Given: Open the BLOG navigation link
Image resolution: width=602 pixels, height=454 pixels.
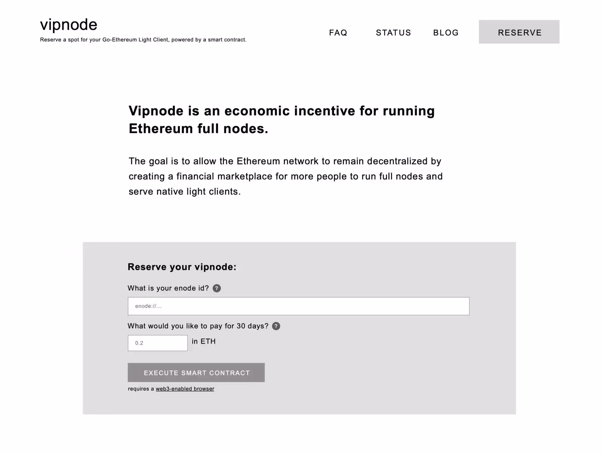Looking at the screenshot, I should [446, 33].
